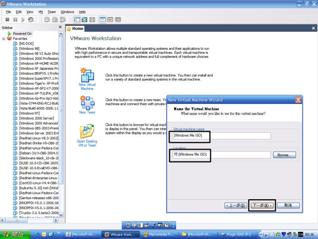Click the sidebar horizontal scroll right arrow
Viewport: 318px width, 239px height.
click(56, 220)
